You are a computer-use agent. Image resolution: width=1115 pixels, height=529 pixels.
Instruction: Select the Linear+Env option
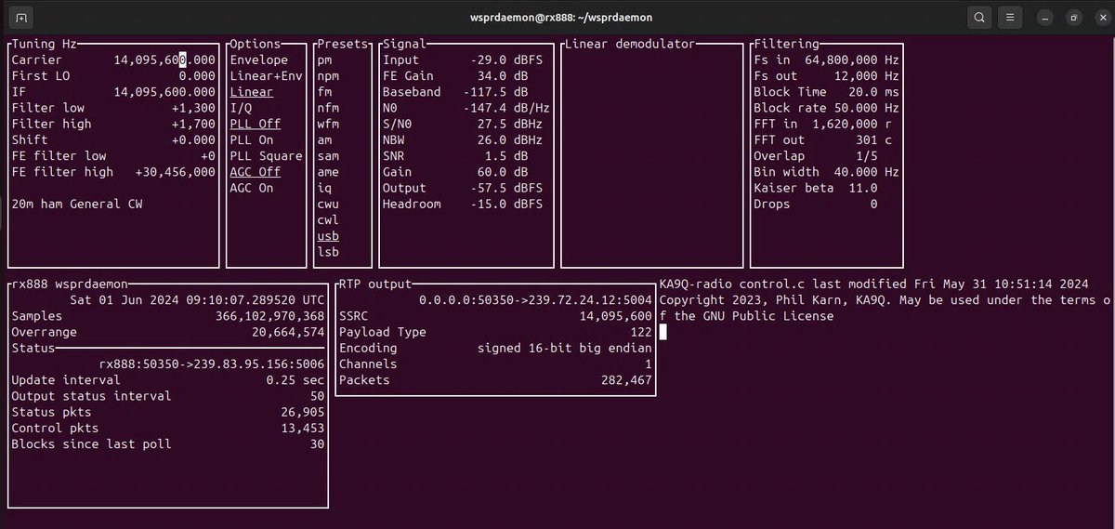click(x=266, y=76)
